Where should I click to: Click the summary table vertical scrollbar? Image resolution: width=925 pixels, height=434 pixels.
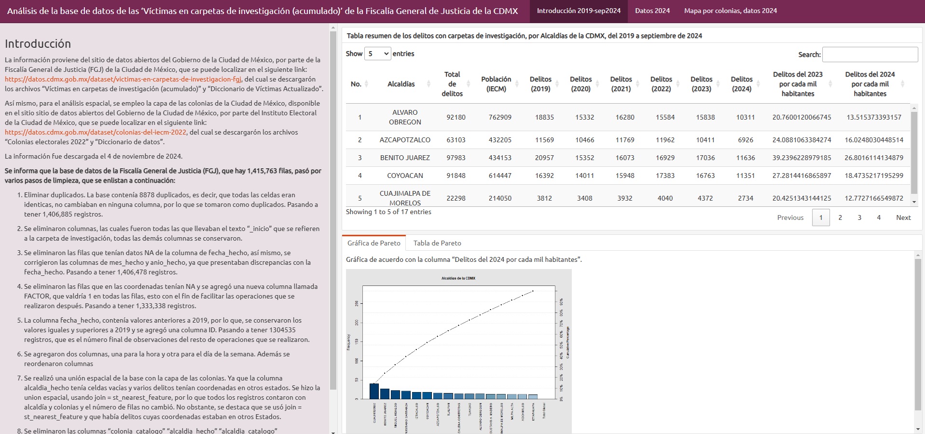point(914,152)
